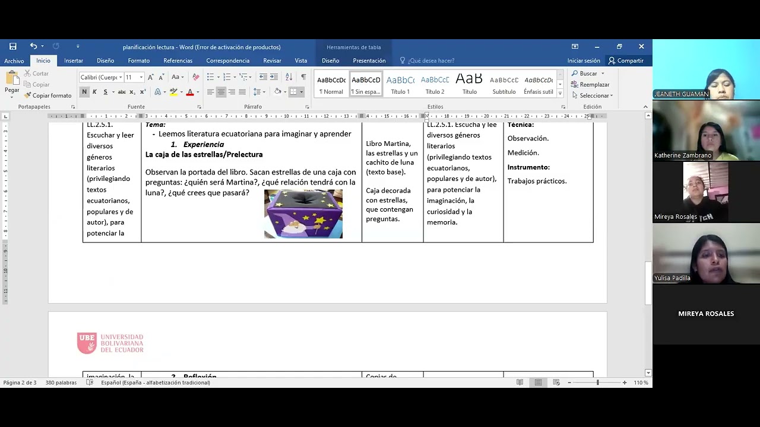Apply the Subtítulo style

click(504, 85)
